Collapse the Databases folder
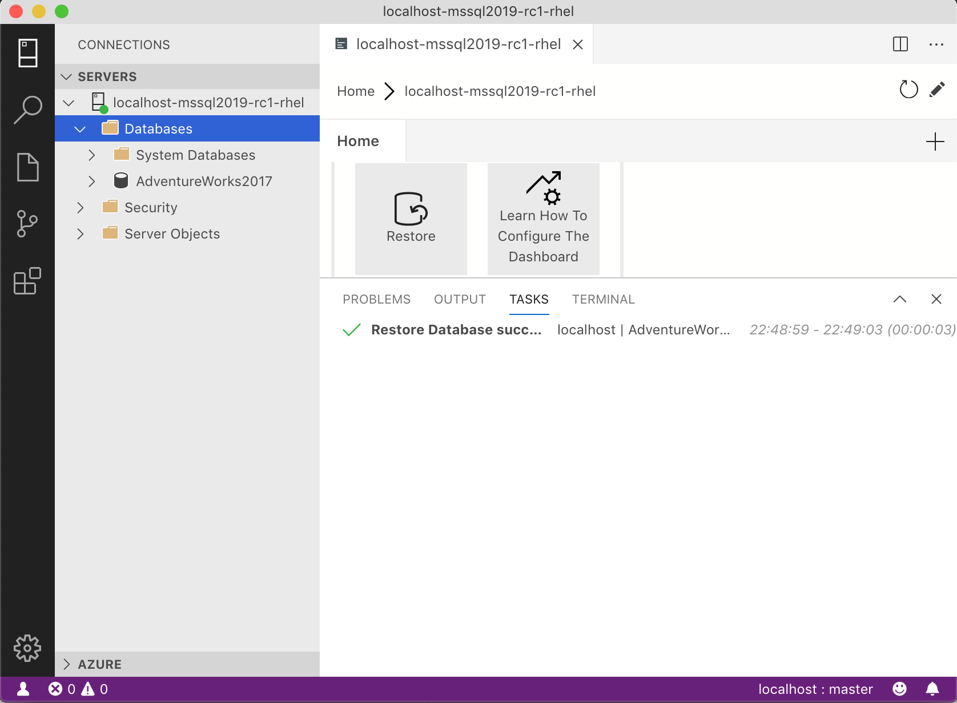The image size is (957, 703). pos(81,129)
